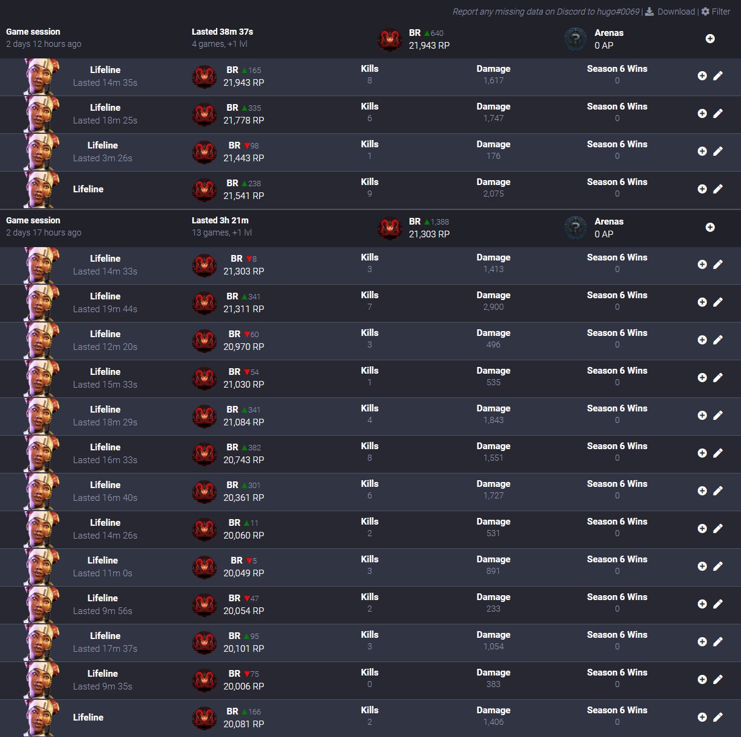Click Lifeline portrait in the 3m 26s match
The image size is (741, 737).
point(41,152)
